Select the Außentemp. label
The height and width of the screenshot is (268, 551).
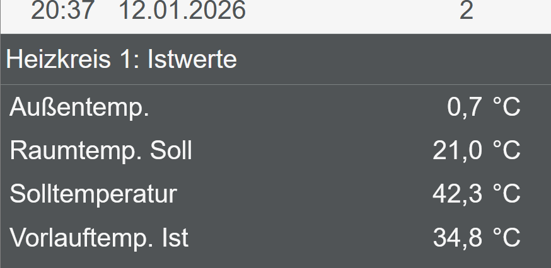(x=79, y=108)
